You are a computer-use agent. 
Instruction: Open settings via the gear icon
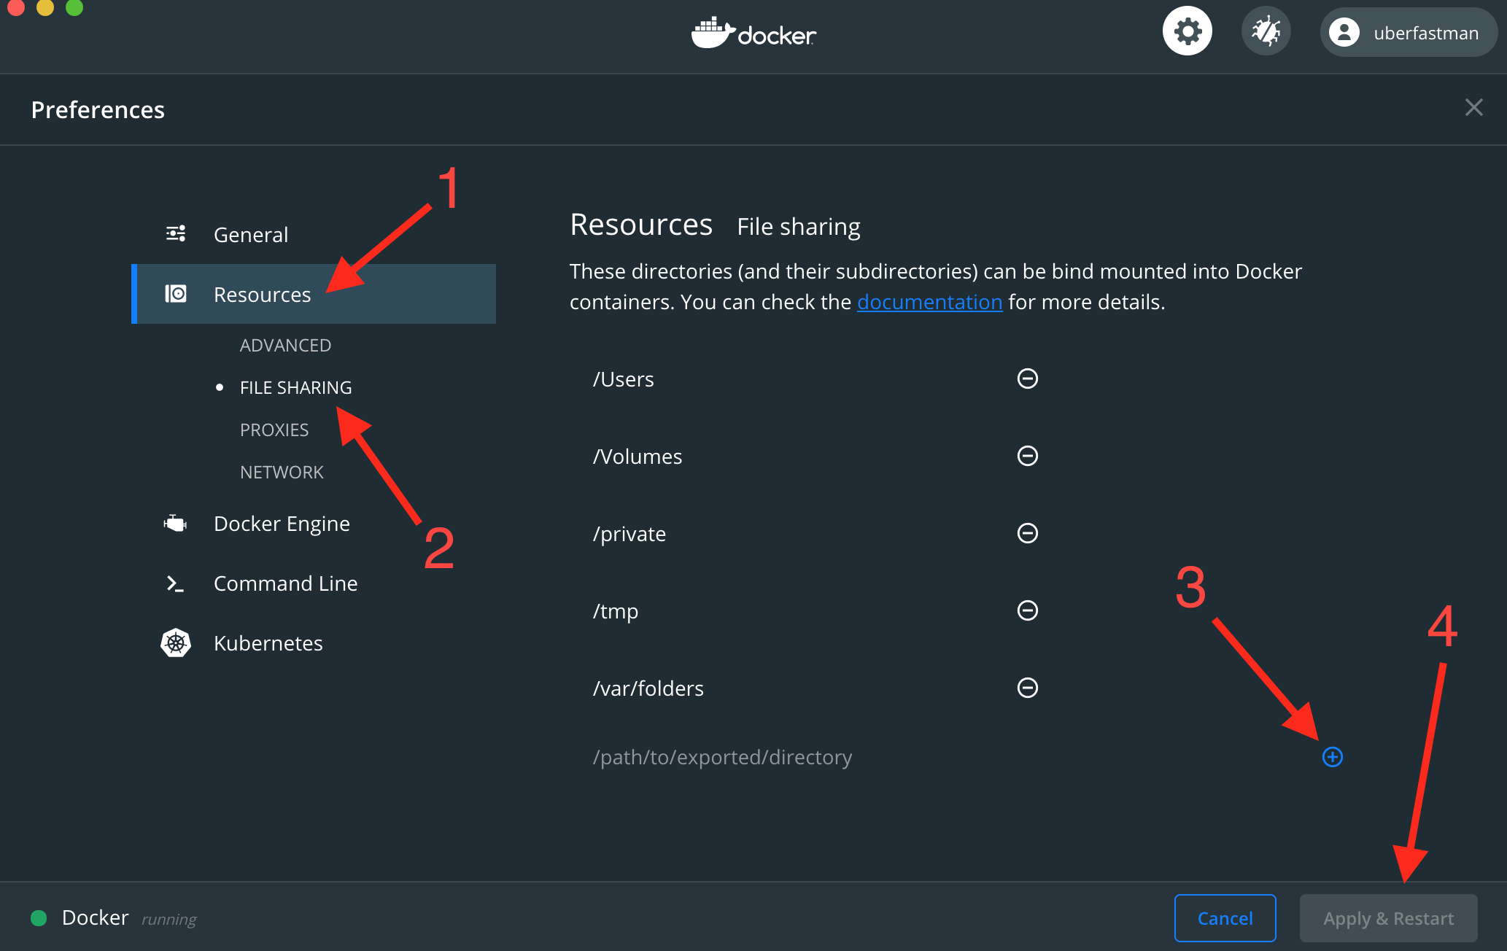coord(1187,32)
